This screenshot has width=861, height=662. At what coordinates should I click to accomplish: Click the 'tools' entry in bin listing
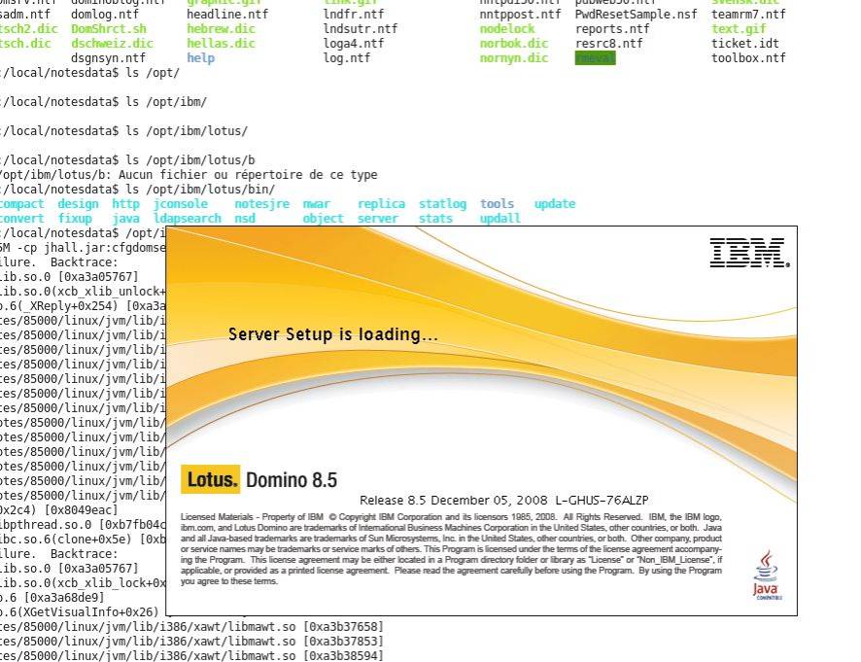click(x=497, y=204)
